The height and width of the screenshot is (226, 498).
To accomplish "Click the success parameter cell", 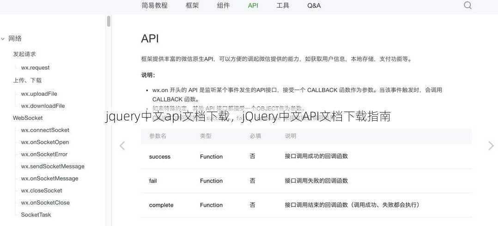I will (160, 156).
